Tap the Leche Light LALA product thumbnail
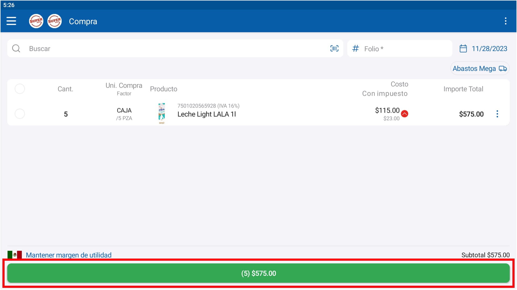The width and height of the screenshot is (517, 290). 162,113
